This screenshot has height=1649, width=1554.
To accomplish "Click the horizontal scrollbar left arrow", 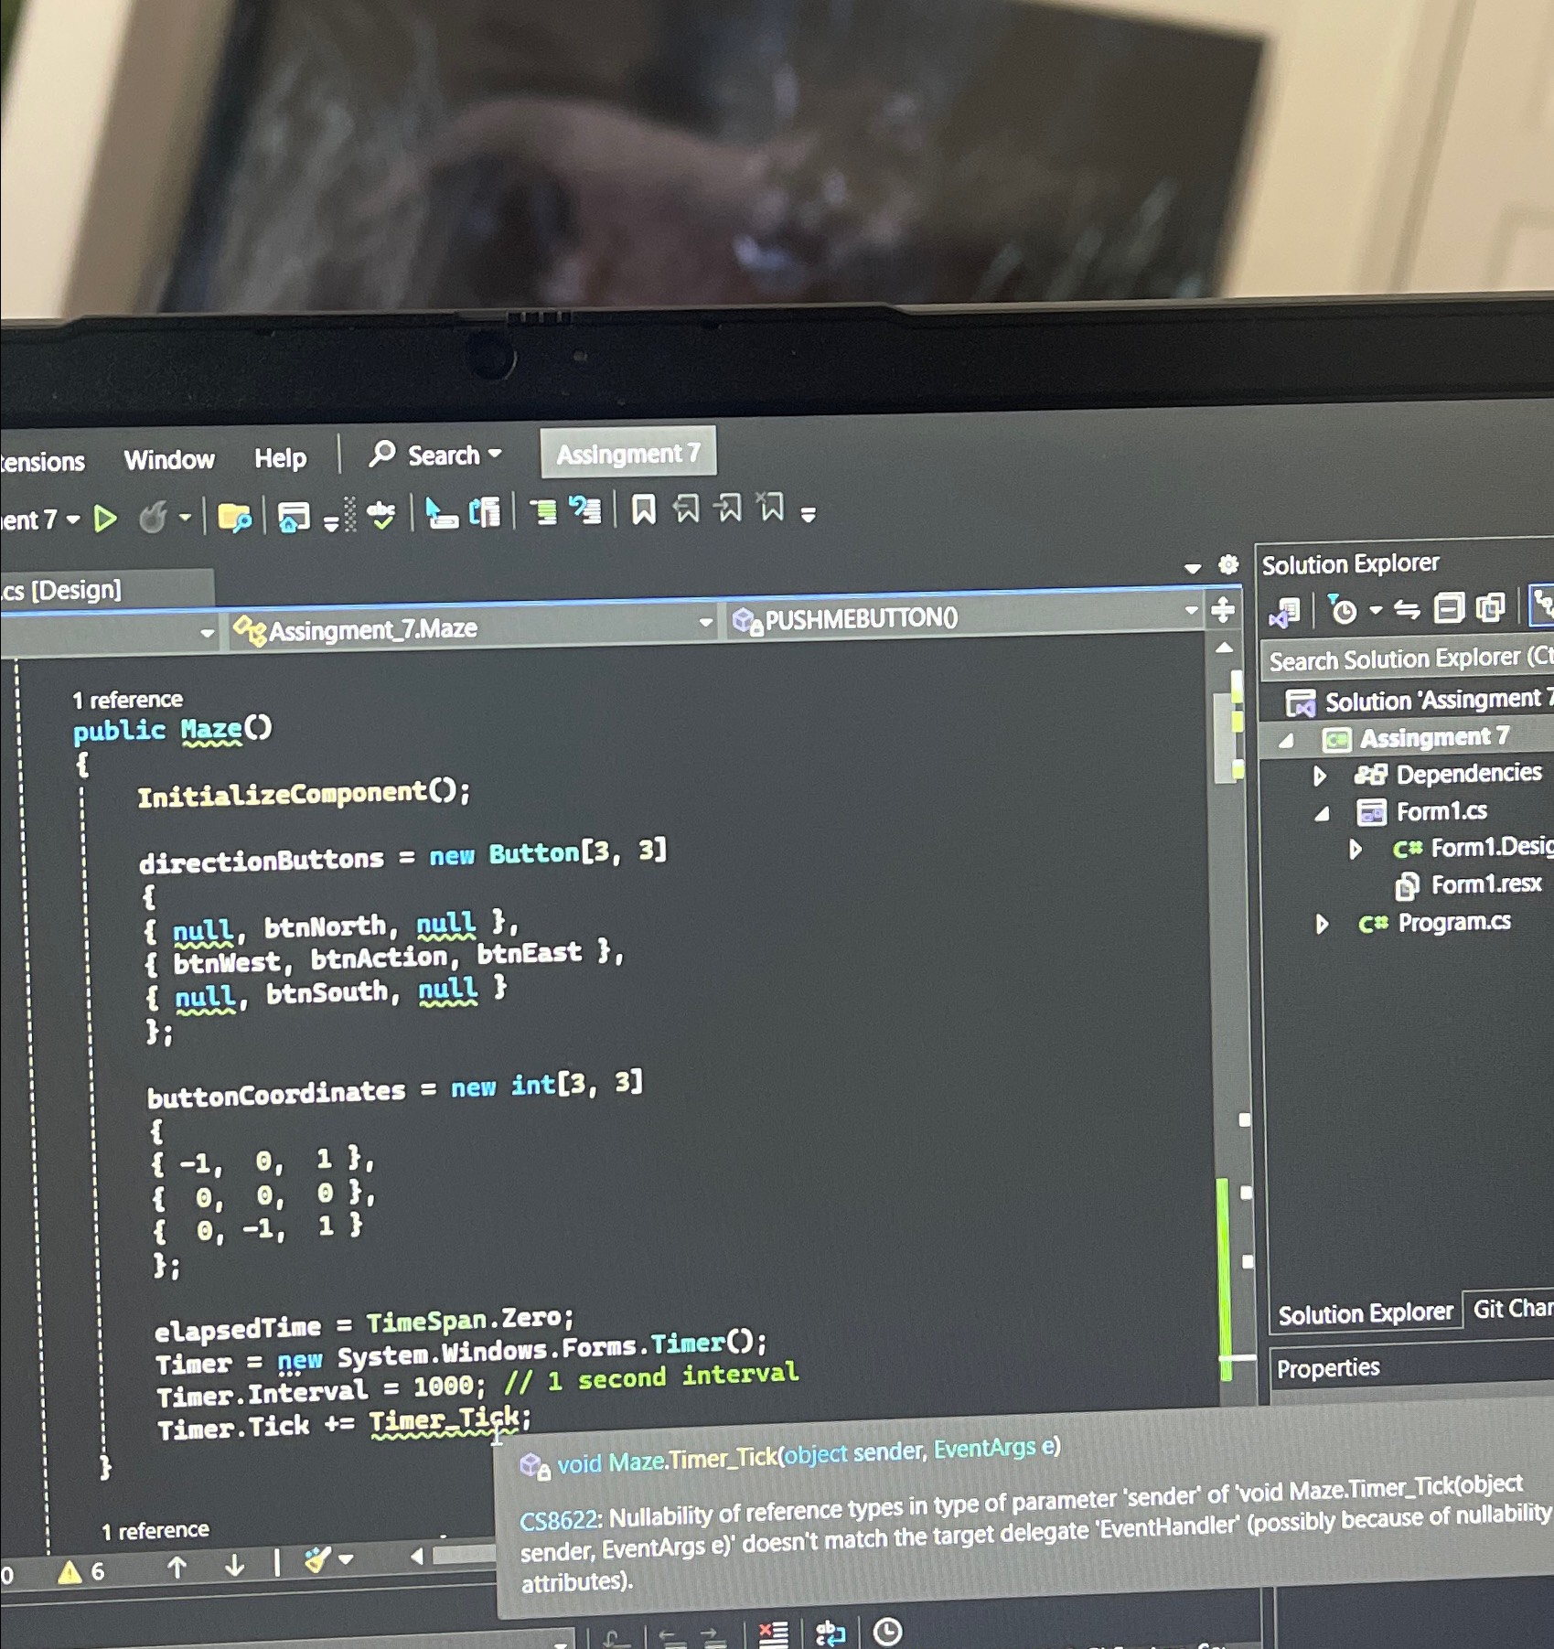I will tap(417, 1556).
